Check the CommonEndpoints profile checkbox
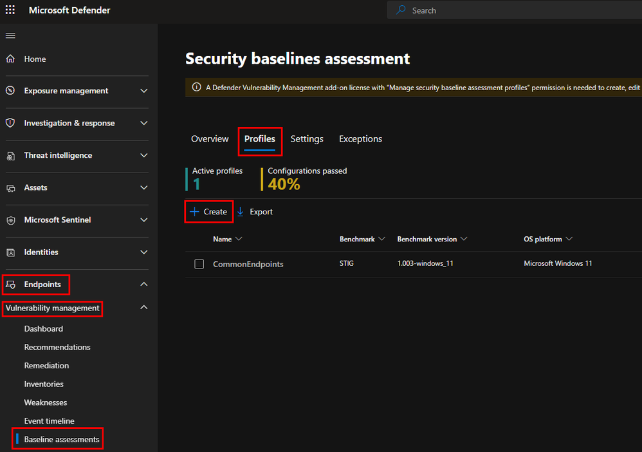 [199, 264]
